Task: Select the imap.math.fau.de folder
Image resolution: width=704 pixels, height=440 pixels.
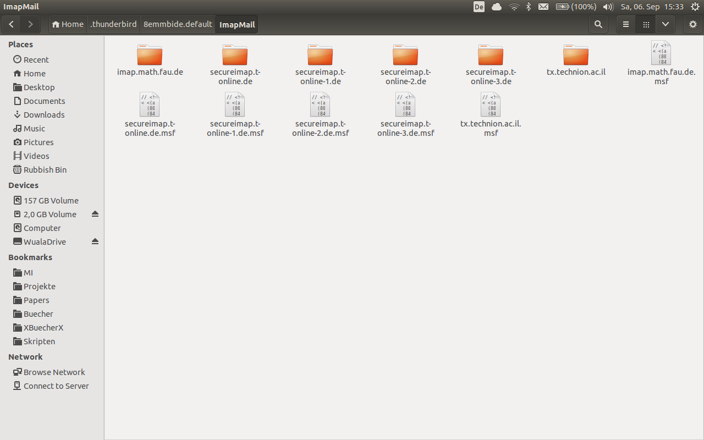Action: tap(150, 56)
